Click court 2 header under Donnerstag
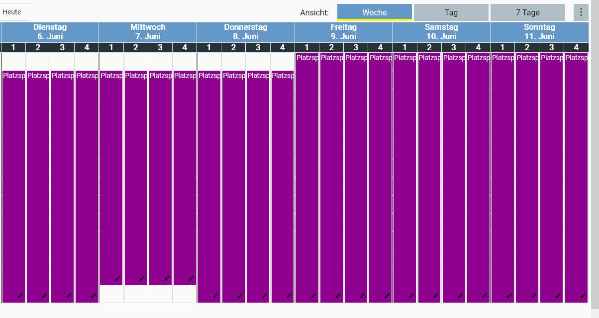This screenshot has height=318, width=599. point(233,47)
